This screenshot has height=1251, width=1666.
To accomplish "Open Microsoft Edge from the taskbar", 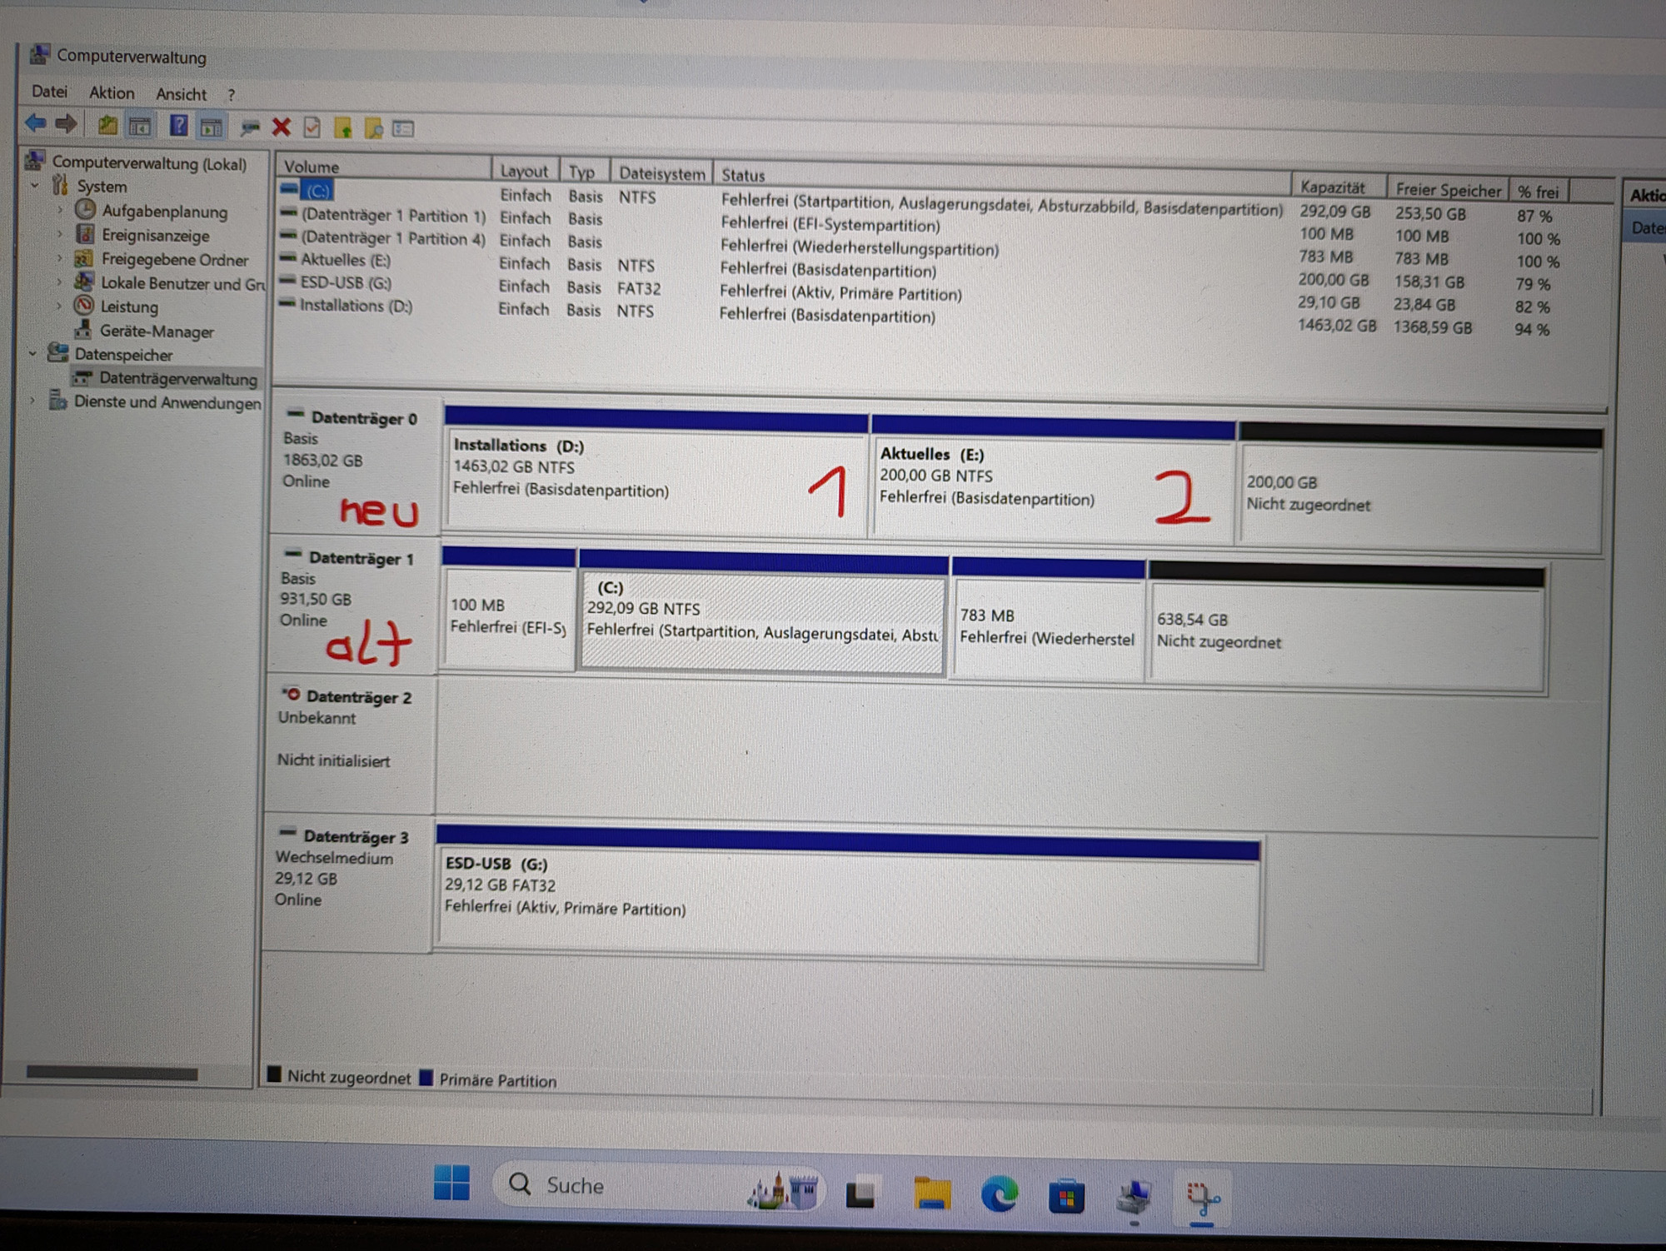I will pos(999,1196).
